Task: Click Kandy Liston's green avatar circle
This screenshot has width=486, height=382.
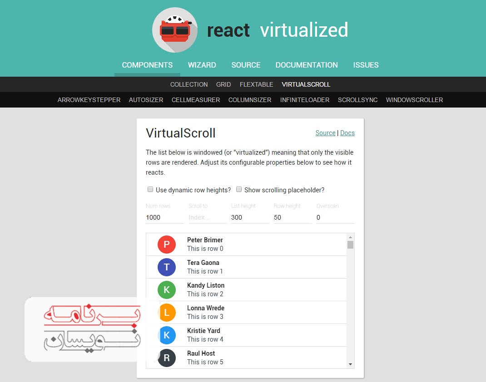Action: 167,289
